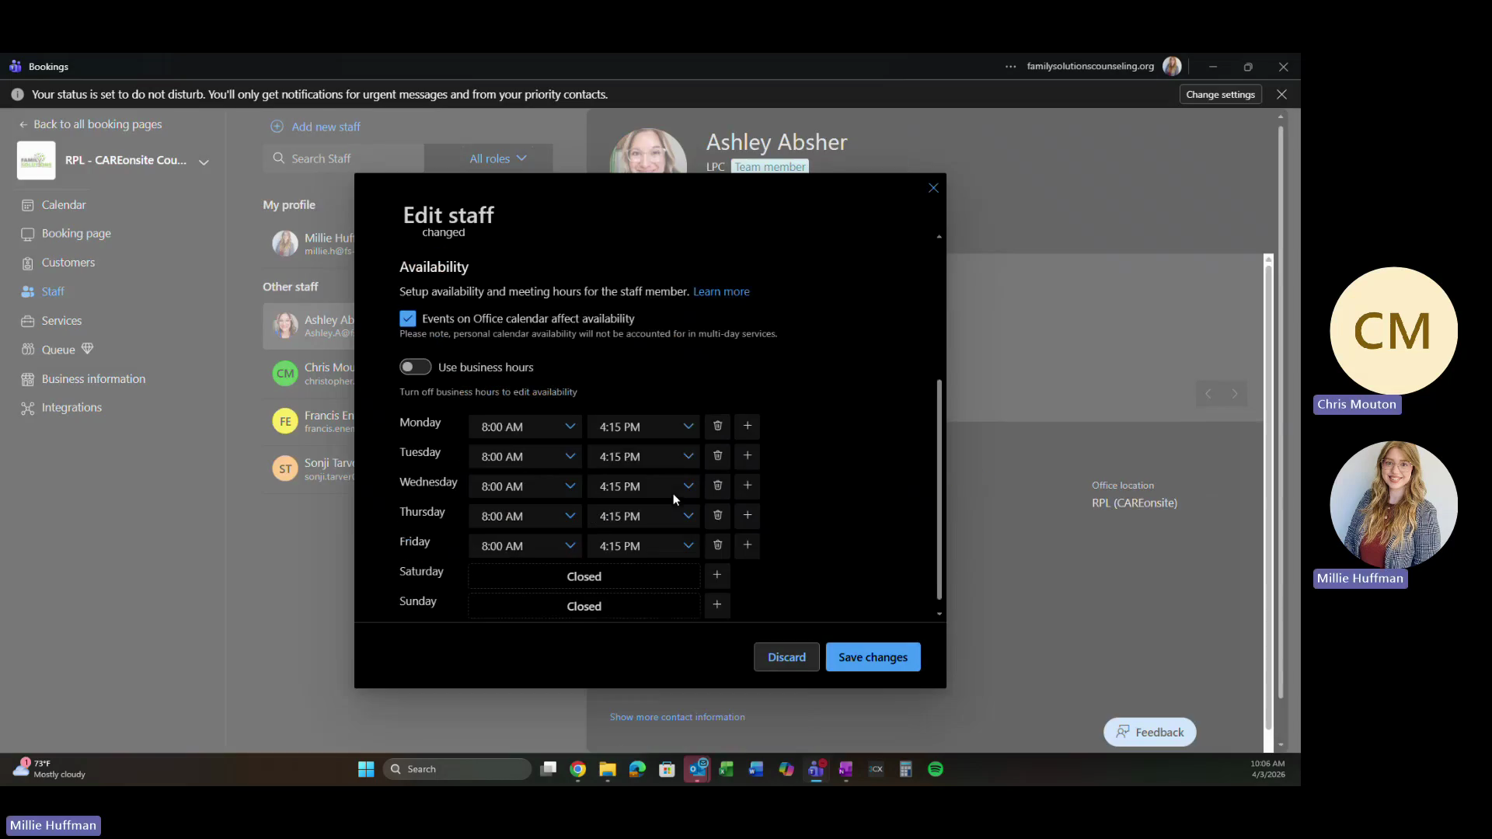Image resolution: width=1492 pixels, height=839 pixels.
Task: Click the Search Staff field
Action: pyautogui.click(x=343, y=158)
